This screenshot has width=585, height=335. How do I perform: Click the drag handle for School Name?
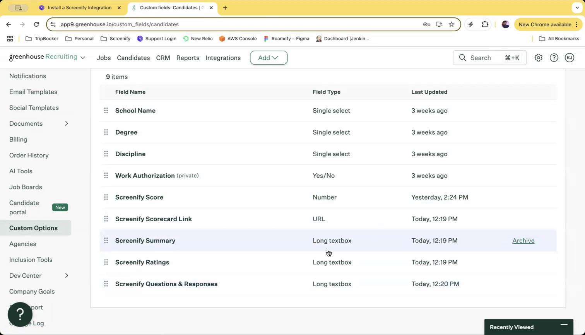(106, 111)
